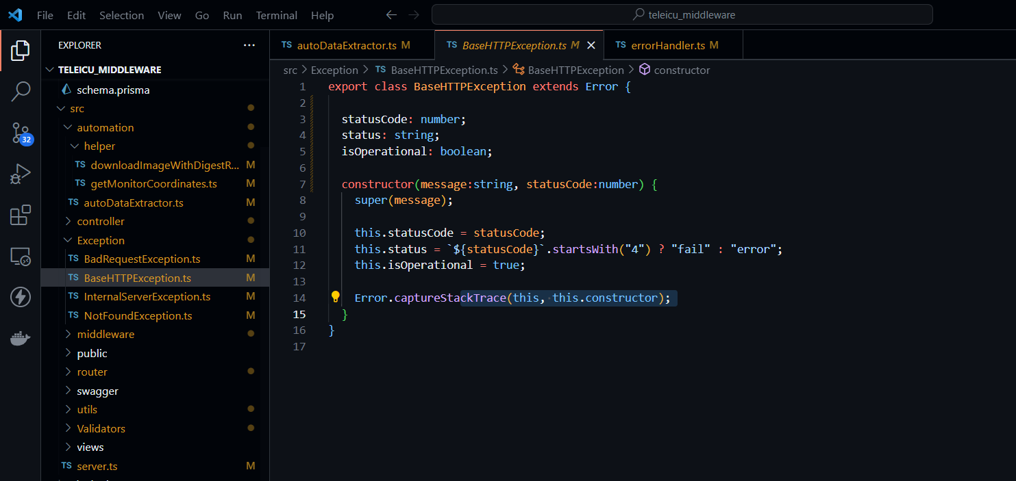Switch to the errorHandler.ts tab
The width and height of the screenshot is (1016, 481).
[x=667, y=45]
